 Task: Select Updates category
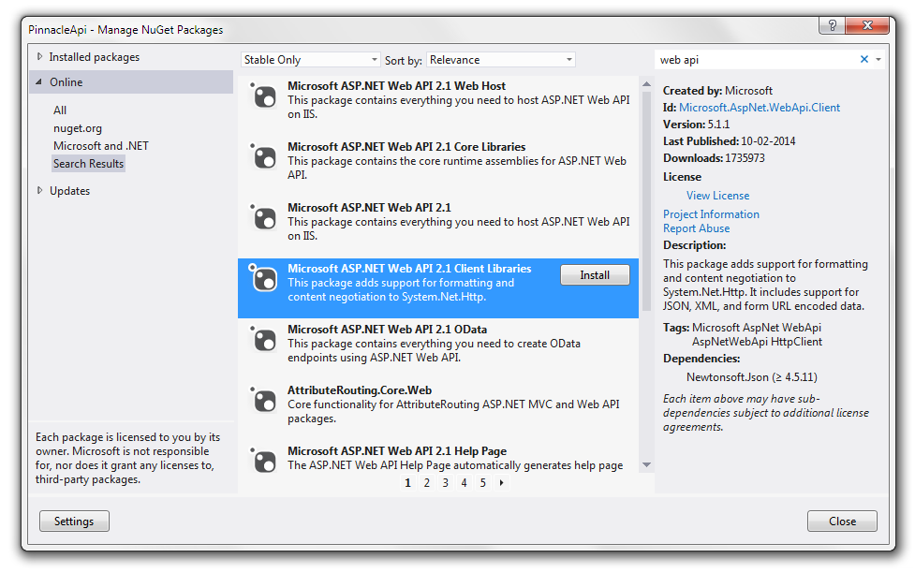69,191
